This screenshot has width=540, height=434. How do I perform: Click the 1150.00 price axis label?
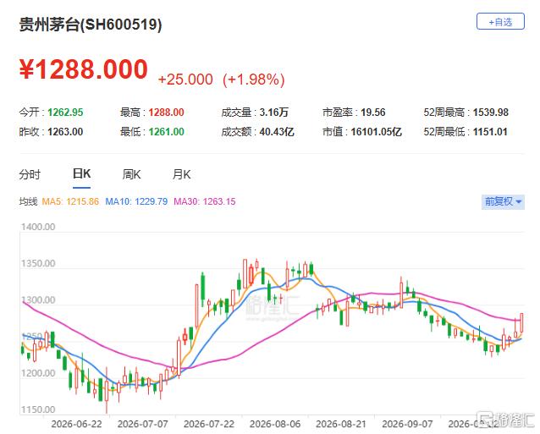38,409
